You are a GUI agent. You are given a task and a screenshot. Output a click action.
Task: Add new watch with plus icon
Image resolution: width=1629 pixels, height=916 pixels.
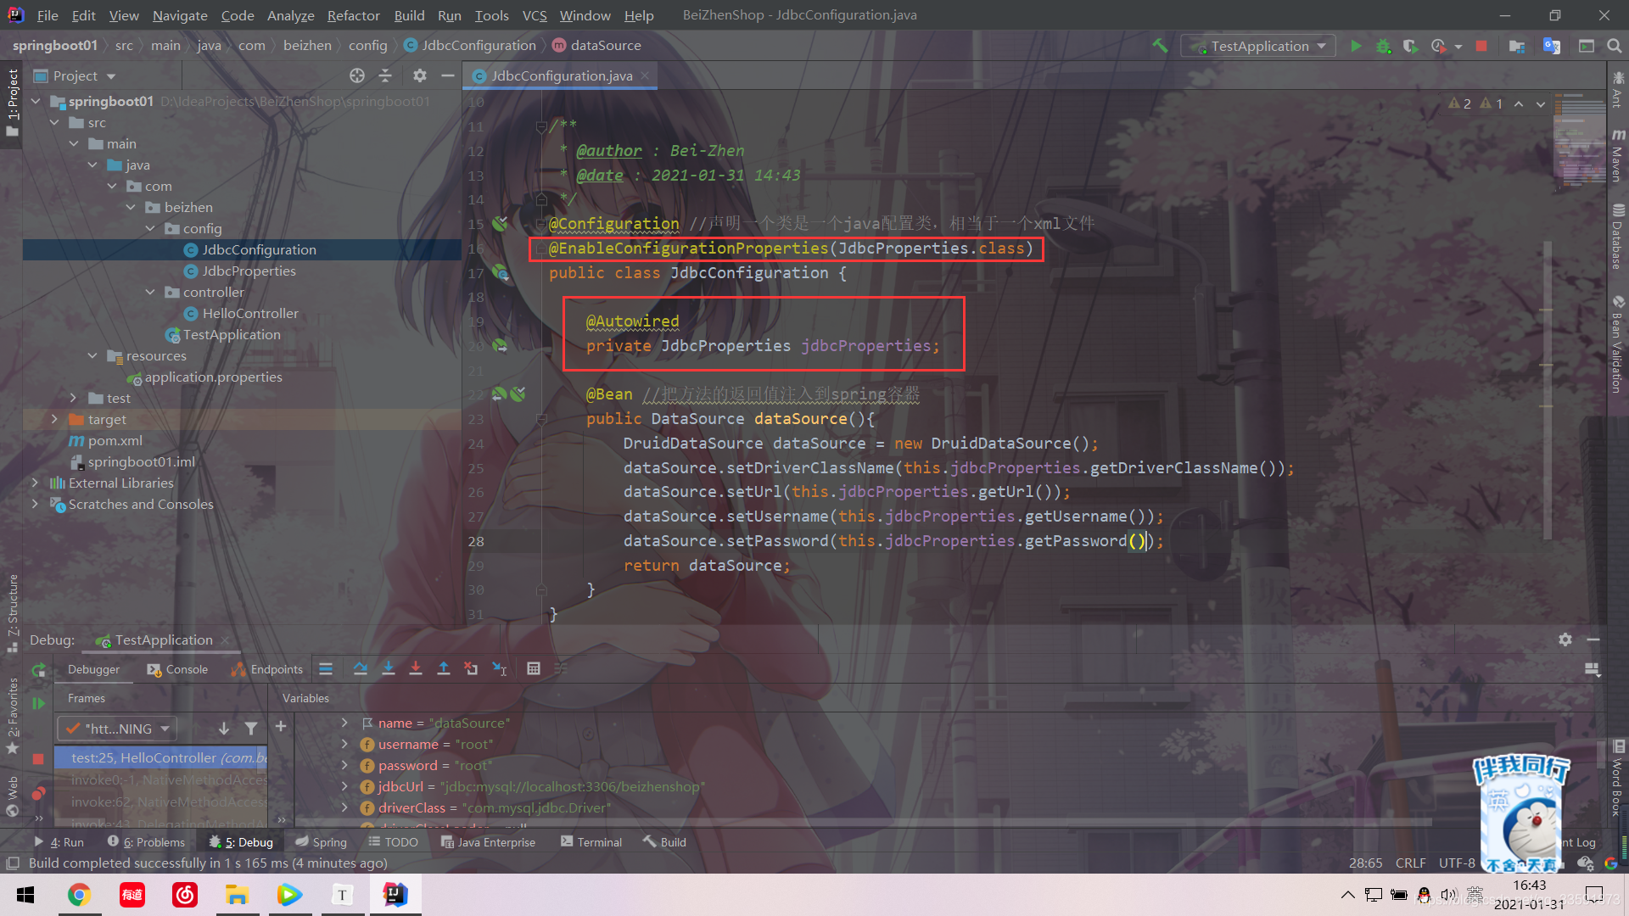click(281, 727)
